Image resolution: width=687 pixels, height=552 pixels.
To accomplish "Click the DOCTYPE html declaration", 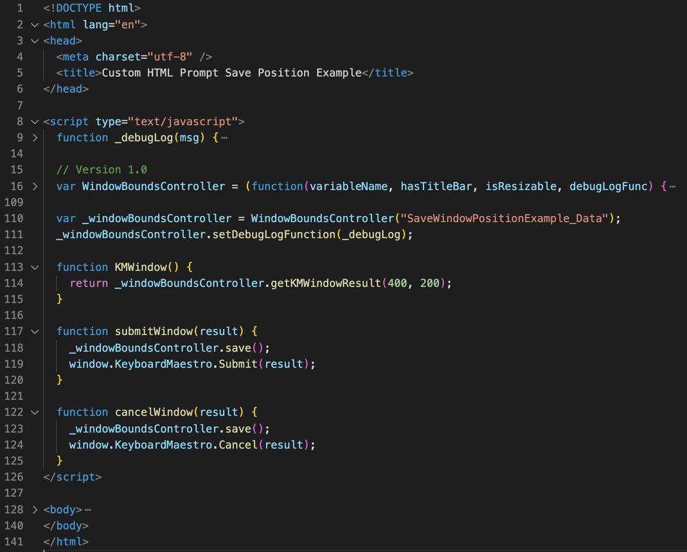I will pyautogui.click(x=92, y=8).
